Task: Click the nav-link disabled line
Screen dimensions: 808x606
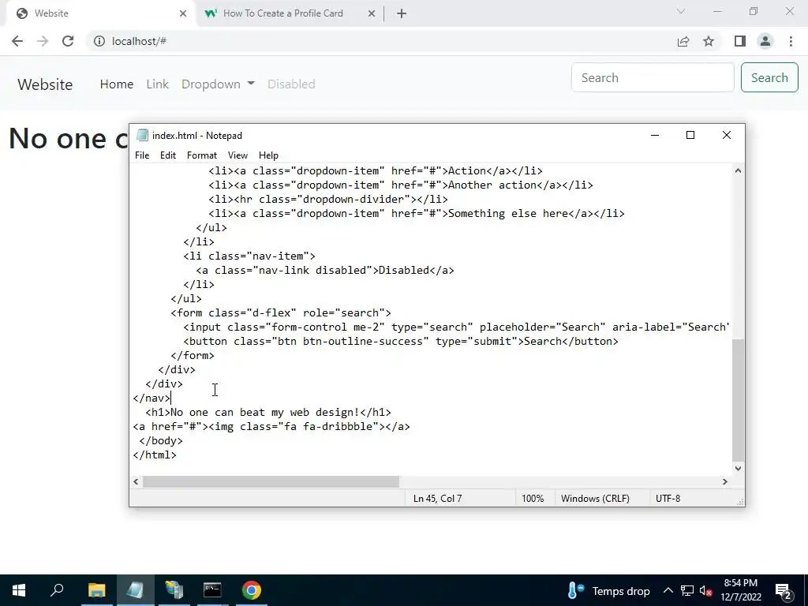Action: [325, 270]
